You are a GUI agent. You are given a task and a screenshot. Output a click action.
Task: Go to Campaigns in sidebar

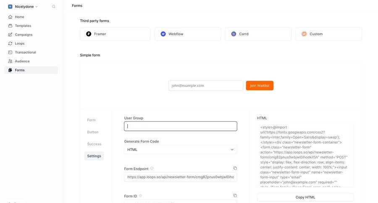coord(24,35)
